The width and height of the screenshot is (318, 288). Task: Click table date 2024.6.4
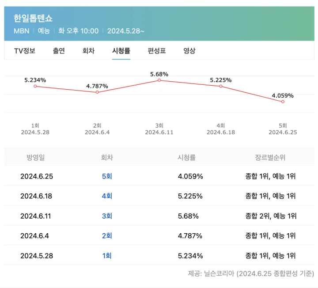click(x=35, y=236)
